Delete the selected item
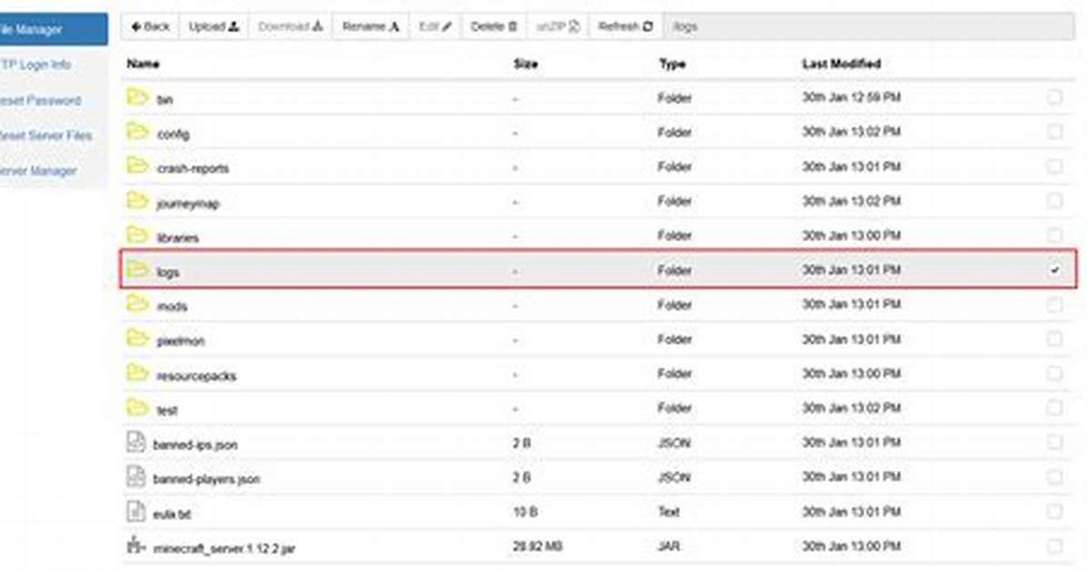The width and height of the screenshot is (1087, 570). click(494, 26)
